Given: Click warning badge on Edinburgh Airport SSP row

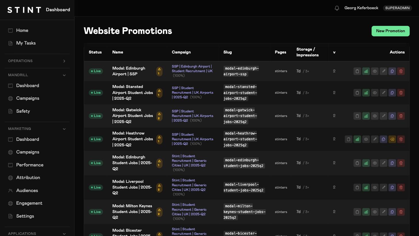Looking at the screenshot, I should (x=159, y=71).
